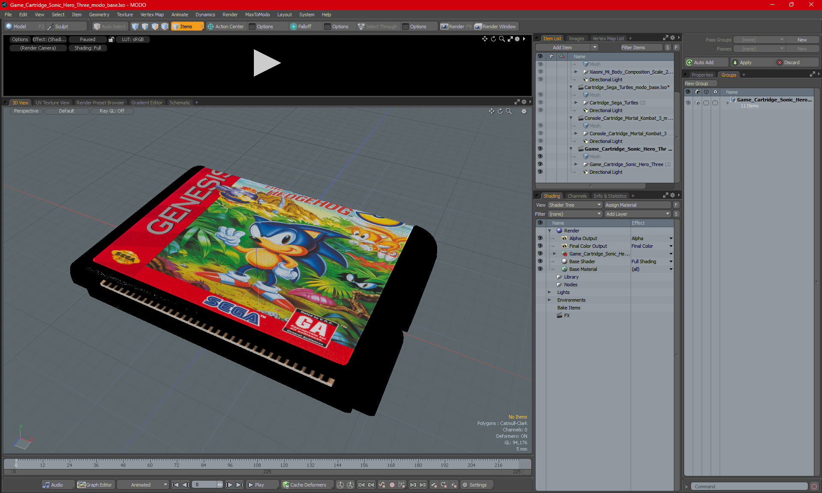Toggle visibility of Xiaomi_Mi_Body_Composition_Scale item
Screen dimensions: 822x493
[540, 72]
